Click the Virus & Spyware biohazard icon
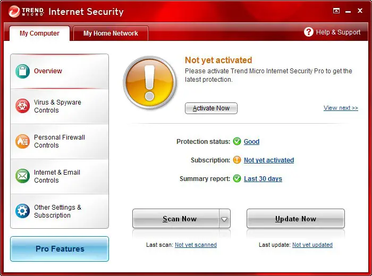 (x=22, y=106)
